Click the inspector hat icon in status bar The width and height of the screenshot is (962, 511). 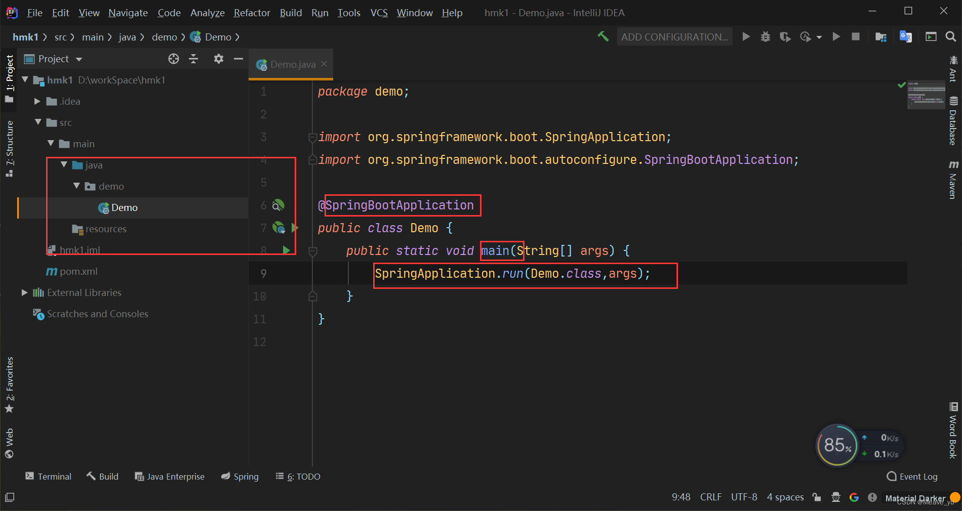[x=836, y=497]
